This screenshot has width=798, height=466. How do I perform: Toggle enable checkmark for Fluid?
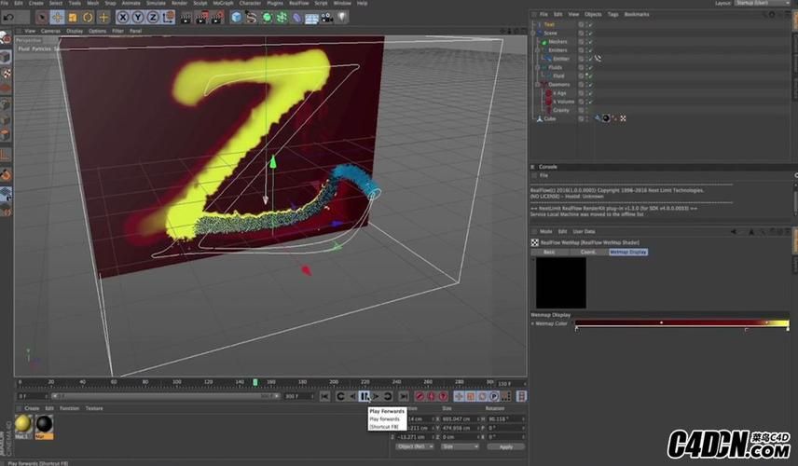[590, 75]
